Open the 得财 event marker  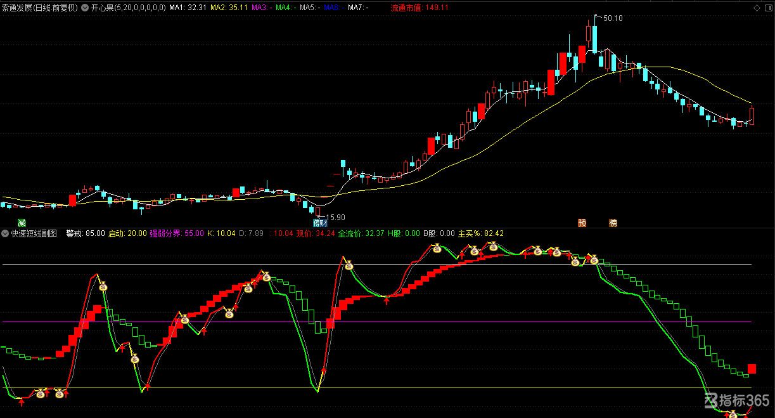321,223
